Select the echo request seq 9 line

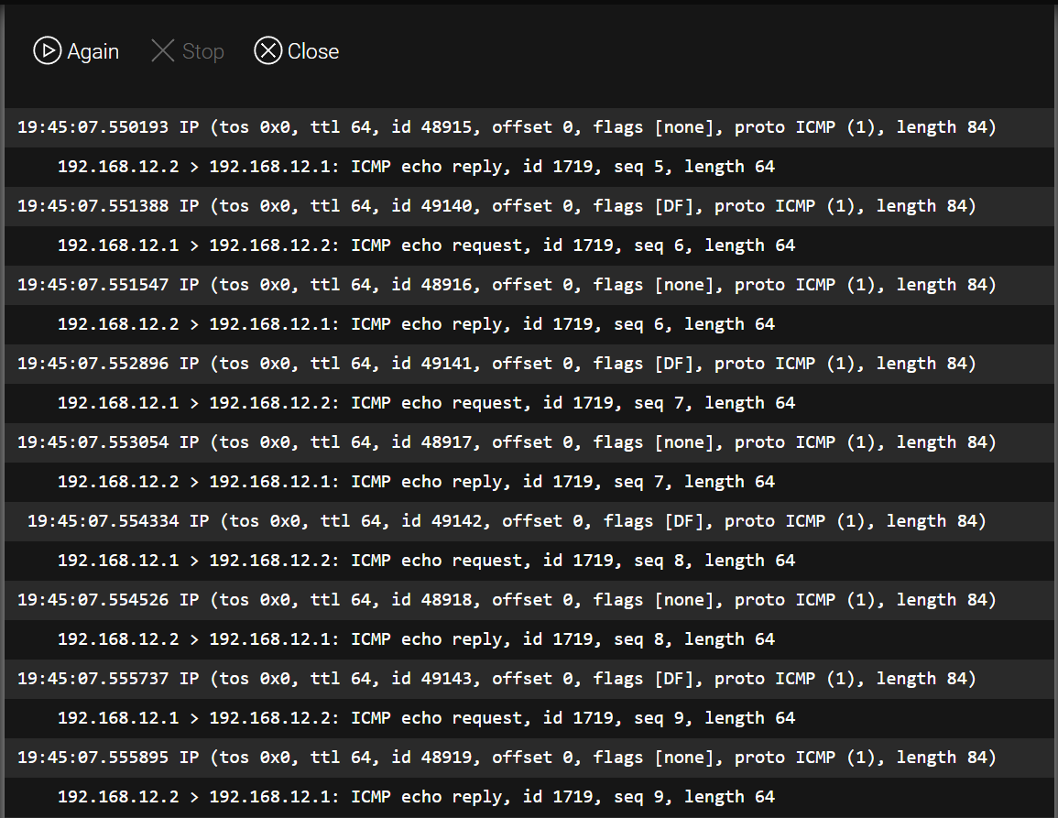529,718
